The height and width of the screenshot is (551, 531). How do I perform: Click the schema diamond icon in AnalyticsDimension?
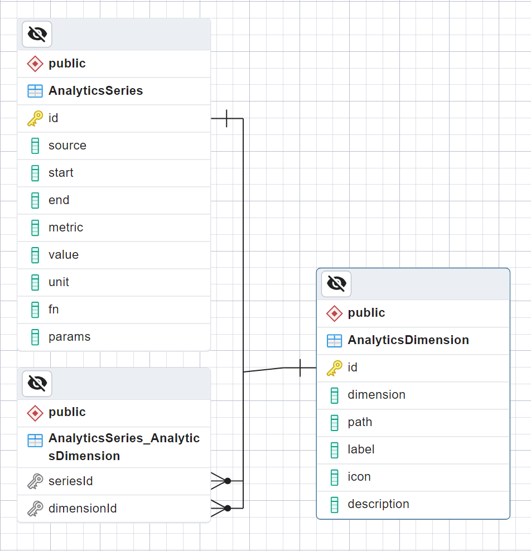335,313
